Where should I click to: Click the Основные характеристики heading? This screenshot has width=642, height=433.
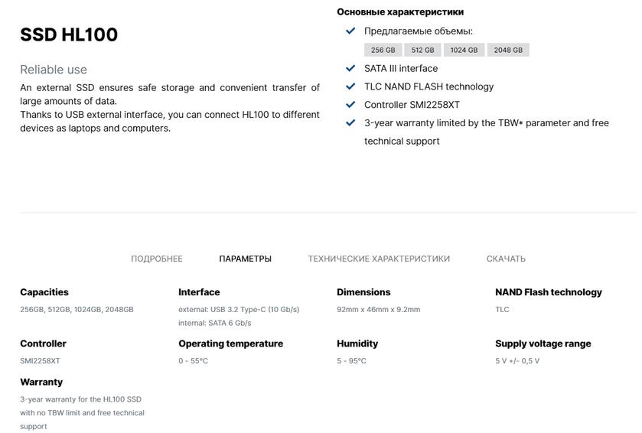400,12
